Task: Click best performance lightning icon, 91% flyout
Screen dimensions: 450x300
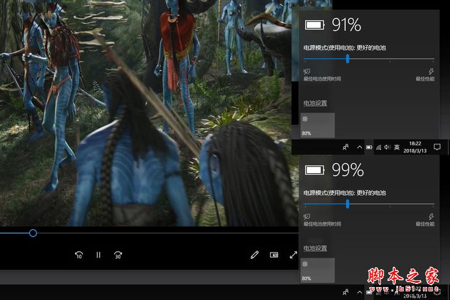Action: tap(431, 71)
